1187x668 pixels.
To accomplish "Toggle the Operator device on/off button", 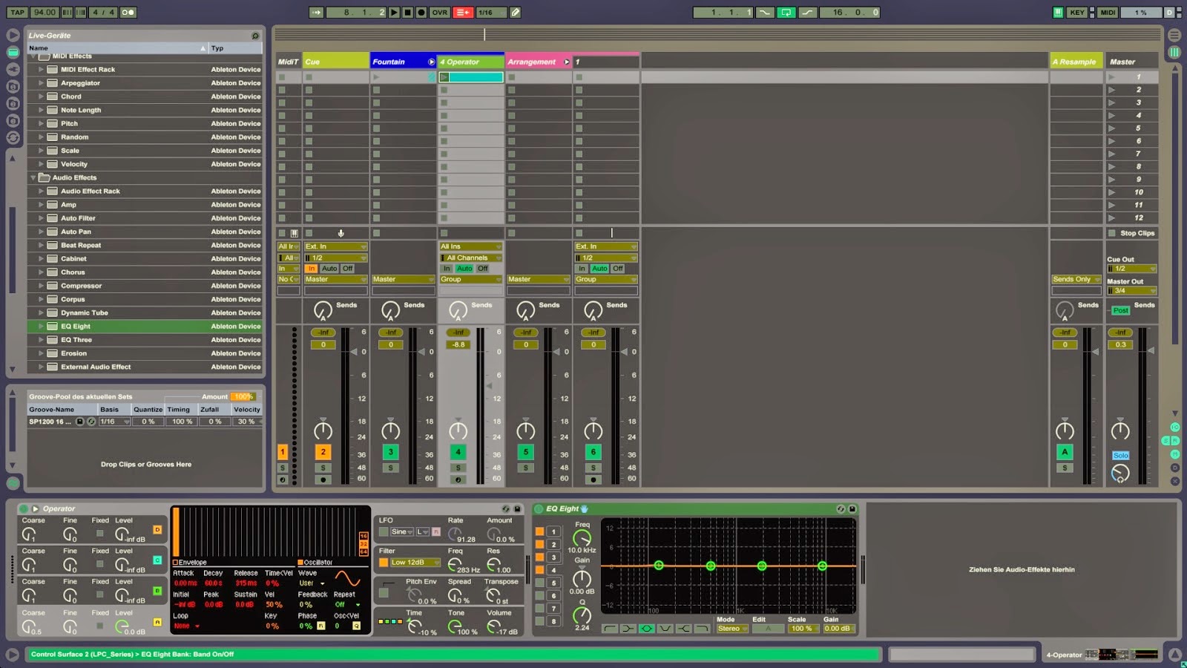I will [x=23, y=509].
